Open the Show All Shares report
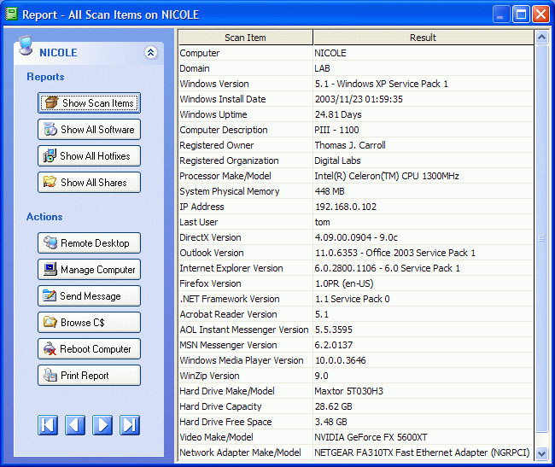 pyautogui.click(x=89, y=183)
